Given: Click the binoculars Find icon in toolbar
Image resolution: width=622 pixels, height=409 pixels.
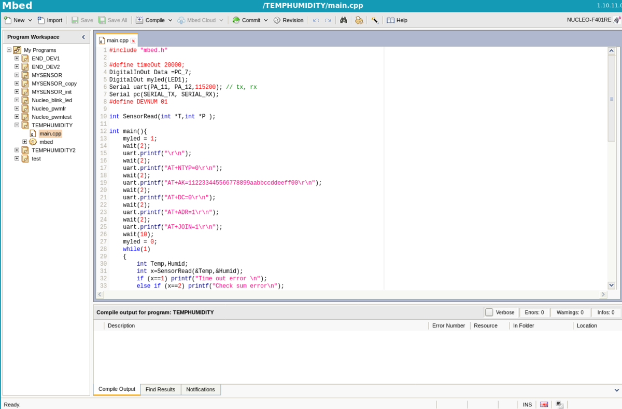Looking at the screenshot, I should pyautogui.click(x=343, y=20).
